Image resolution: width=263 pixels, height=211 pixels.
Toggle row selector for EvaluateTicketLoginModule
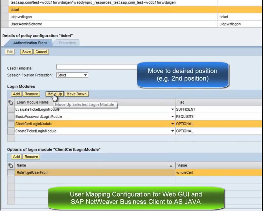click(x=11, y=110)
